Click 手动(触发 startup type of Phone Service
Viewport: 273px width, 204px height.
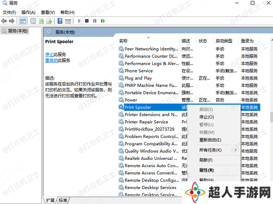point(226,71)
